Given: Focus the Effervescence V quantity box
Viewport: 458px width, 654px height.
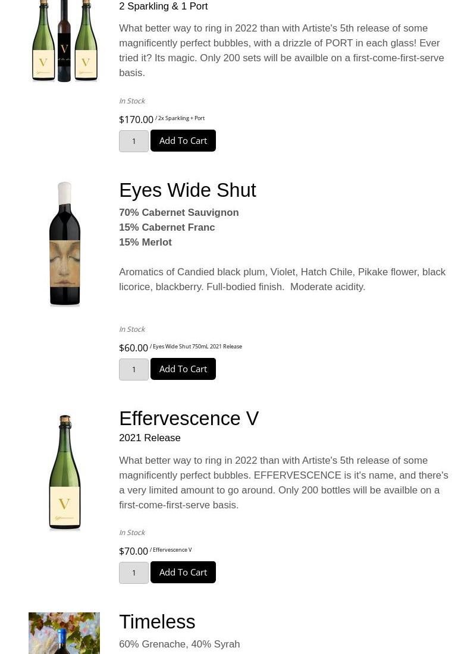Looking at the screenshot, I should [x=134, y=573].
